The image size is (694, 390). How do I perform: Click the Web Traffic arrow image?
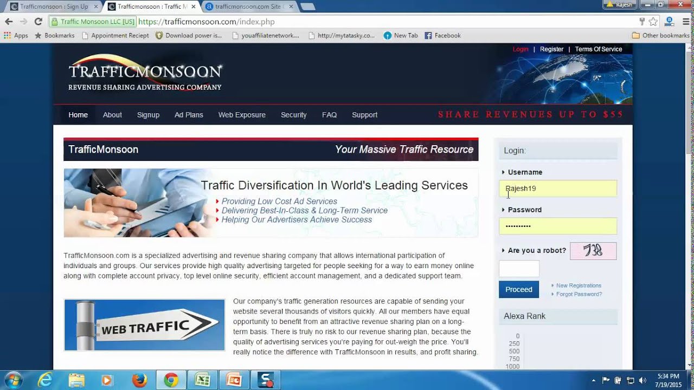(144, 325)
